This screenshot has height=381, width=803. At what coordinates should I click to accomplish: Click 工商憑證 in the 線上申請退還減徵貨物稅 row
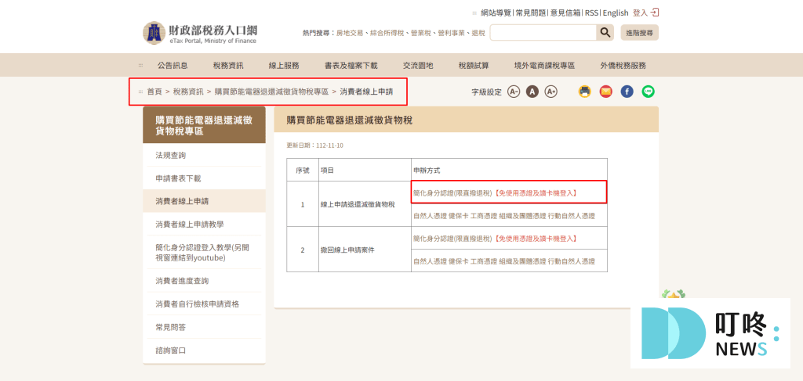pos(483,216)
